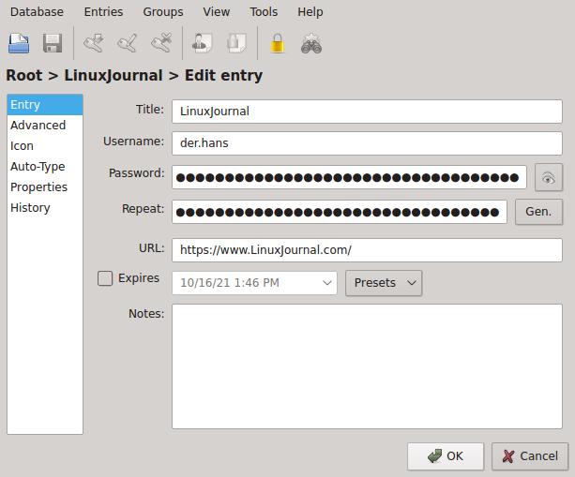This screenshot has height=477, width=575.
Task: Click the delete entry key icon
Action: (161, 43)
